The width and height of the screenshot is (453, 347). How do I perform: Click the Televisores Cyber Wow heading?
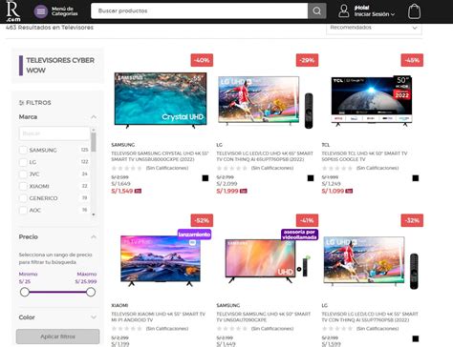60,65
